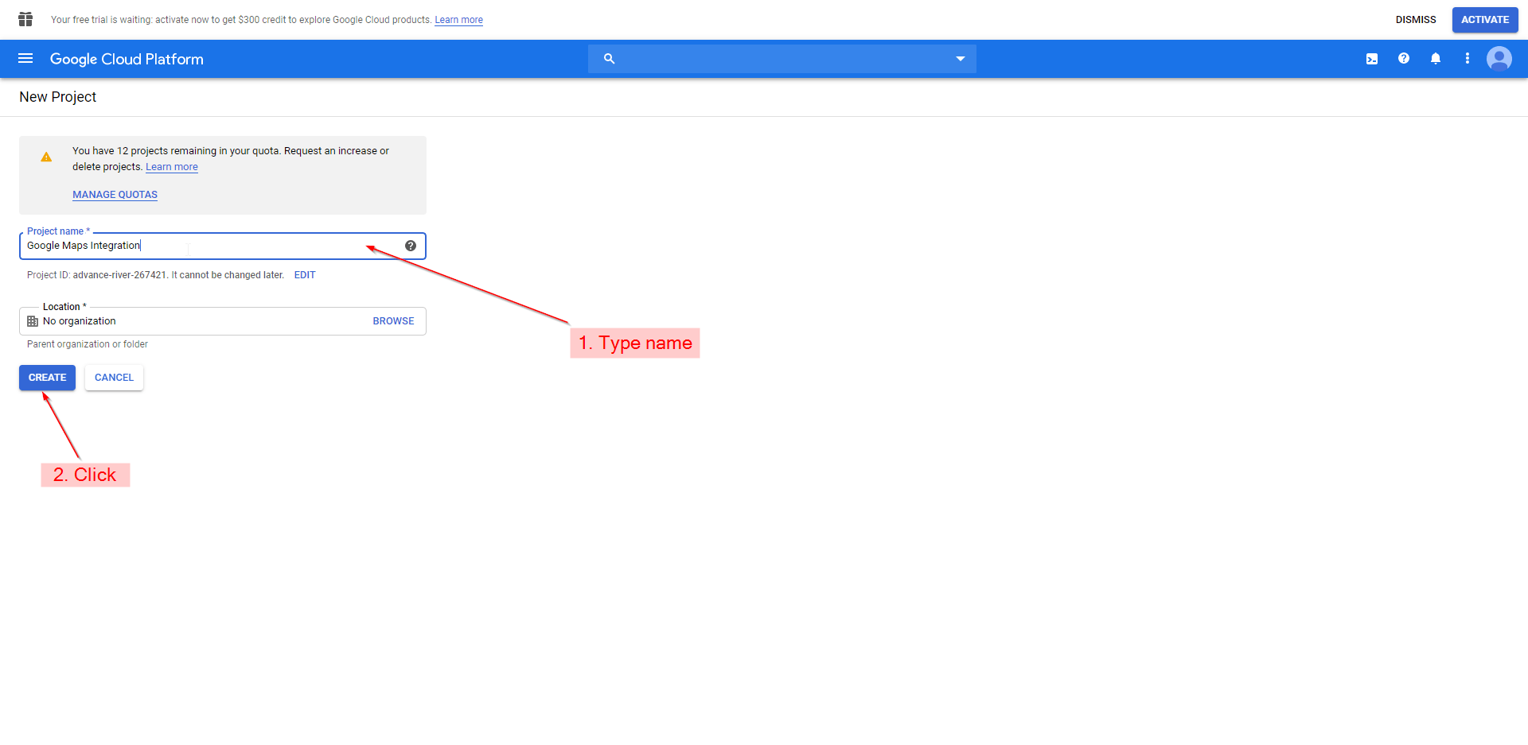Click the search magnifier icon

(x=609, y=59)
